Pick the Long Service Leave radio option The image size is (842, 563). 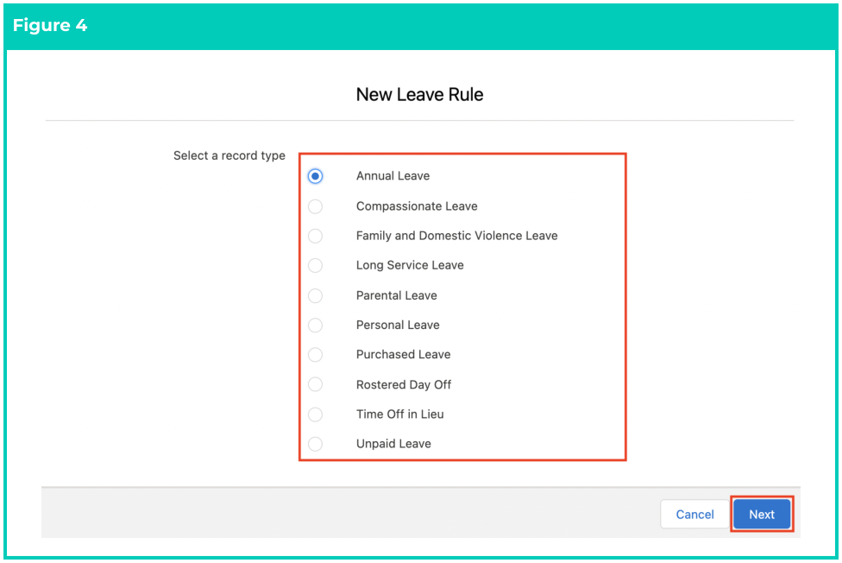click(315, 266)
